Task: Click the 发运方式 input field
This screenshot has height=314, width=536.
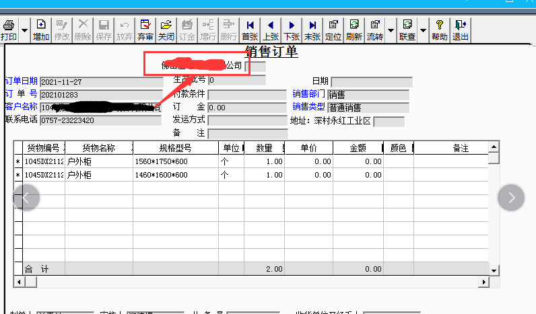Action: (248, 120)
